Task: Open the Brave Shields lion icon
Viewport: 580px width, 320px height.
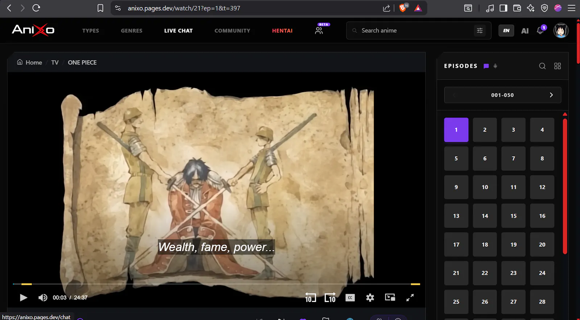Action: 403,8
